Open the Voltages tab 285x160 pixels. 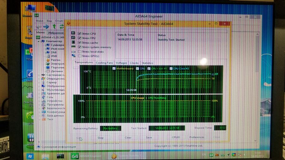121,63
